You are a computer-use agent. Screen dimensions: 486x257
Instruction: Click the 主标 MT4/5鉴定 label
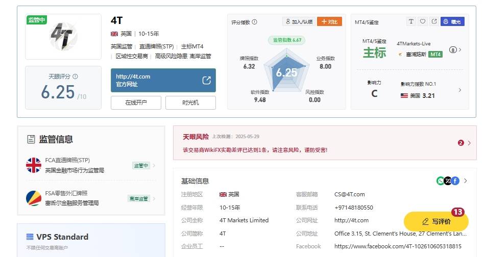pos(374,53)
